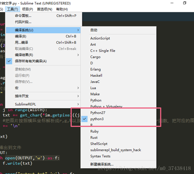Select 自动 build system option
This screenshot has width=194, height=174.
coord(94,30)
